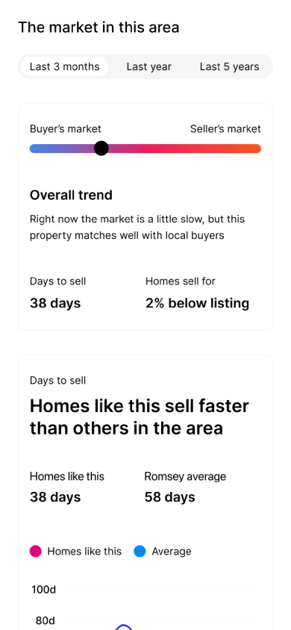Screen dimensions: 291x630
Task: Click the 100d chart axis label
Action: coord(44,590)
